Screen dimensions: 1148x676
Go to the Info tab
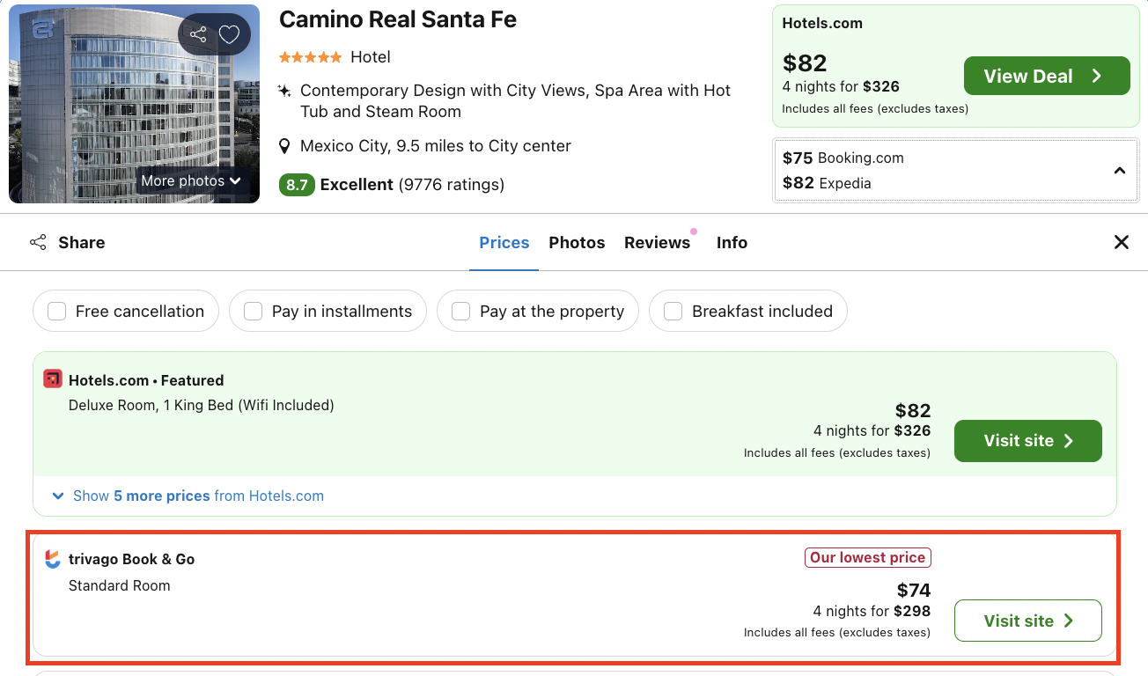[x=732, y=243]
